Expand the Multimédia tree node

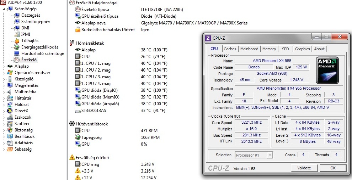(x=4, y=92)
